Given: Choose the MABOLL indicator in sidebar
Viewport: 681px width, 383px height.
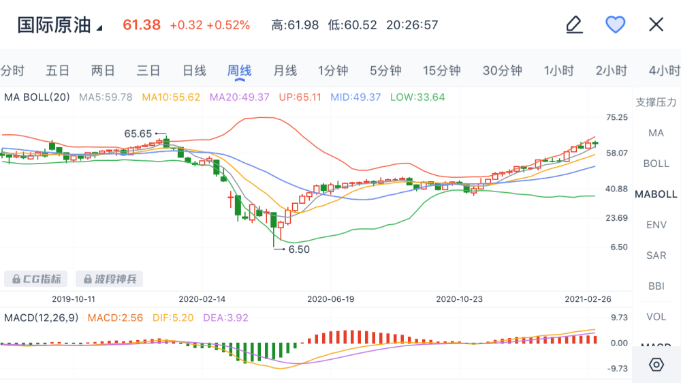Looking at the screenshot, I should pyautogui.click(x=656, y=194).
